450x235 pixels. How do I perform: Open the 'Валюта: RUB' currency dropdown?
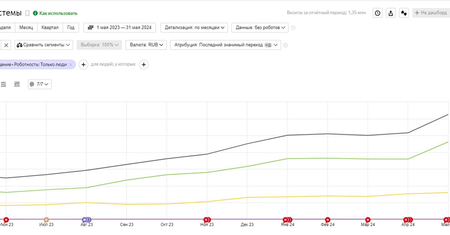click(x=146, y=45)
